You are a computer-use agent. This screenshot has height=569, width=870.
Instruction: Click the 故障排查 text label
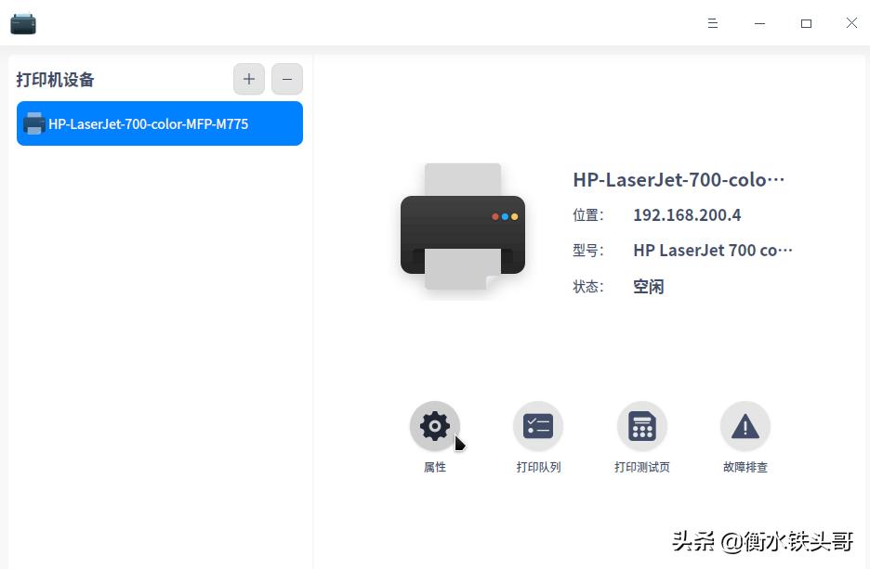745,467
